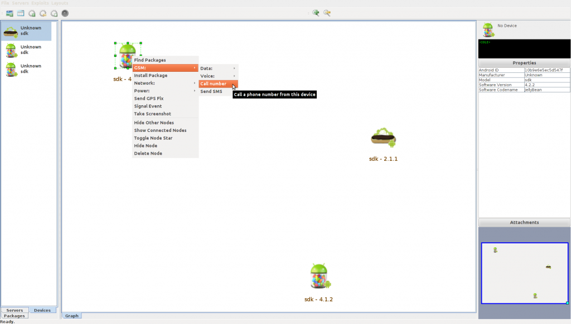
Task: Click the dark record toolbar icon
Action: tap(65, 13)
